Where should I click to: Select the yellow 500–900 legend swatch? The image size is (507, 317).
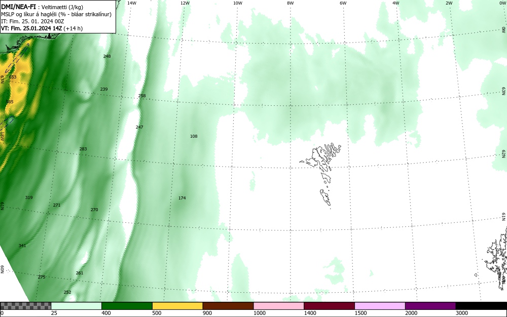click(x=177, y=306)
